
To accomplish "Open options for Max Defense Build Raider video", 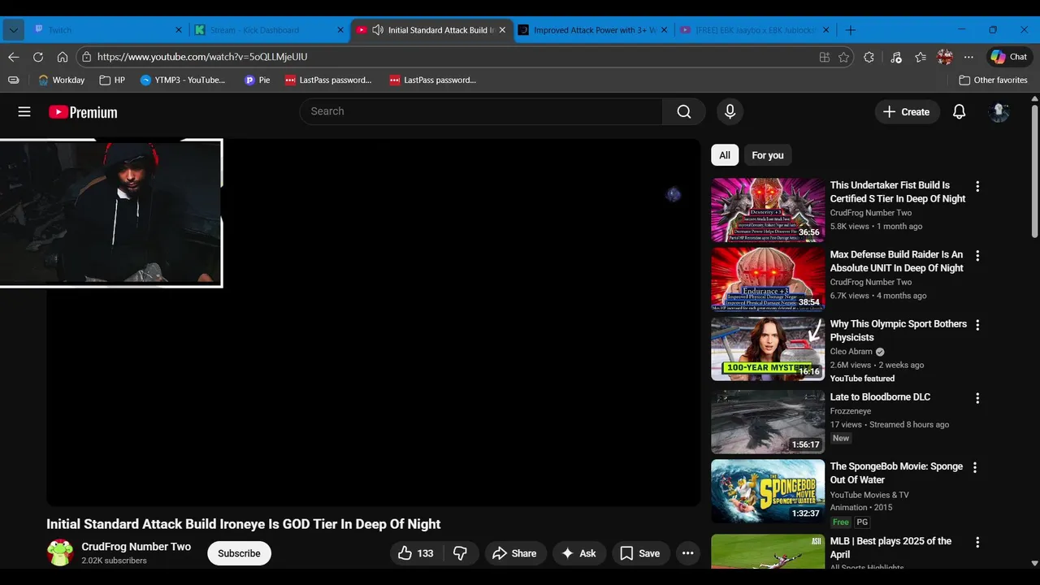I will pyautogui.click(x=977, y=255).
